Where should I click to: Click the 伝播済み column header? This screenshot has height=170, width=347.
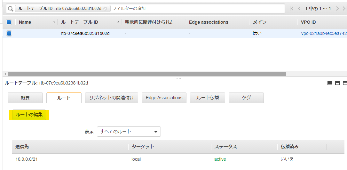290,147
